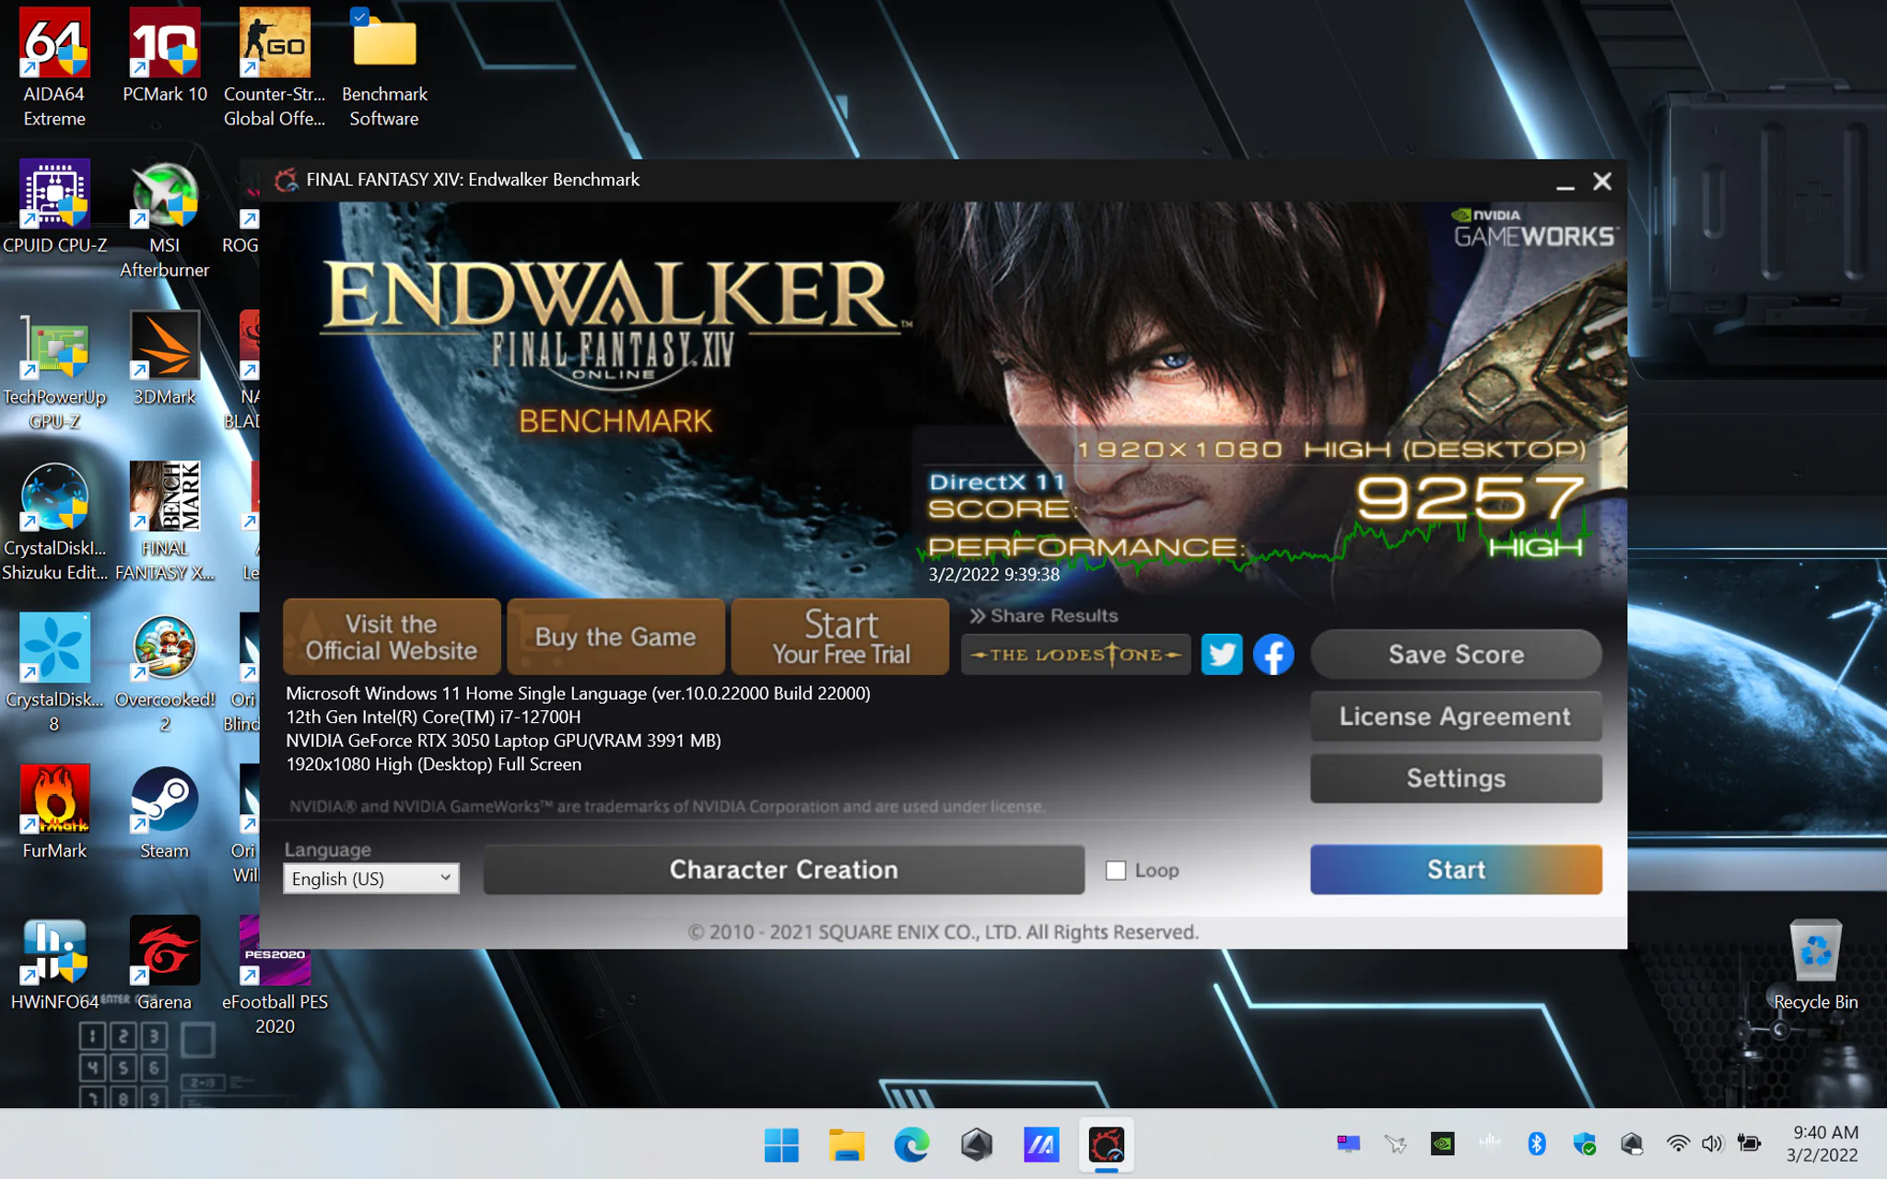Image resolution: width=1887 pixels, height=1179 pixels.
Task: Select 3DMark desktop shortcut
Action: pyautogui.click(x=165, y=358)
